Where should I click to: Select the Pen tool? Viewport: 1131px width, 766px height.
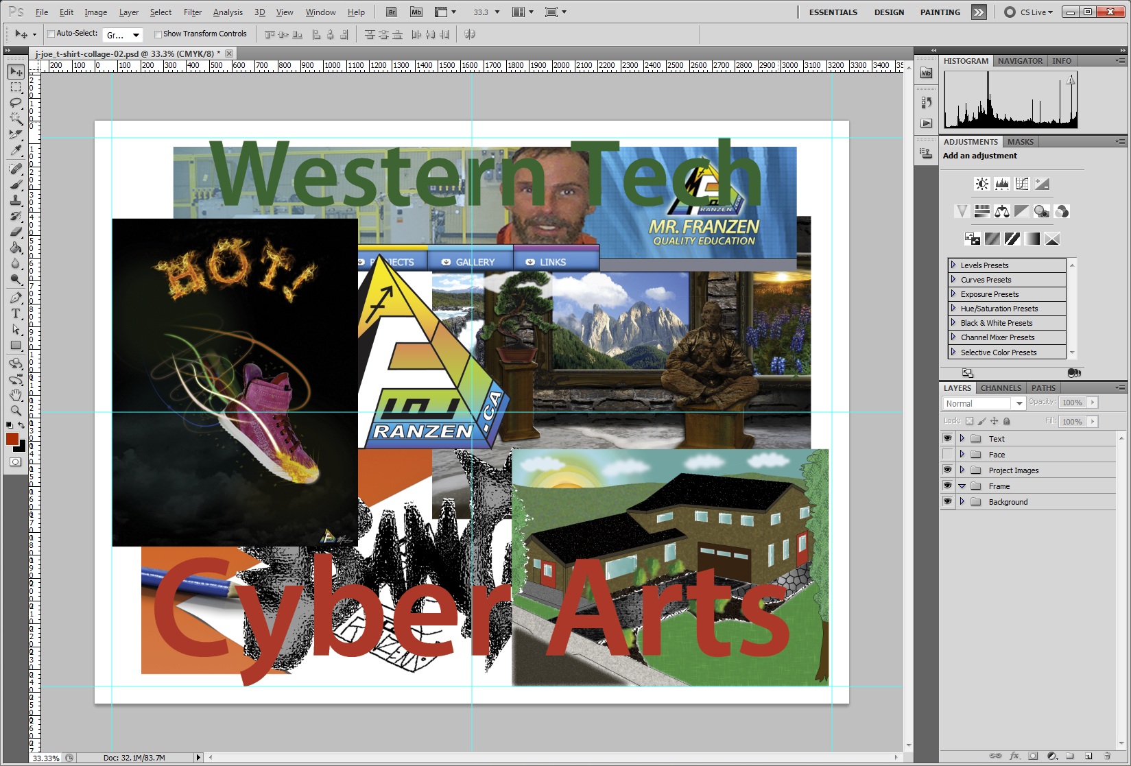[x=16, y=298]
